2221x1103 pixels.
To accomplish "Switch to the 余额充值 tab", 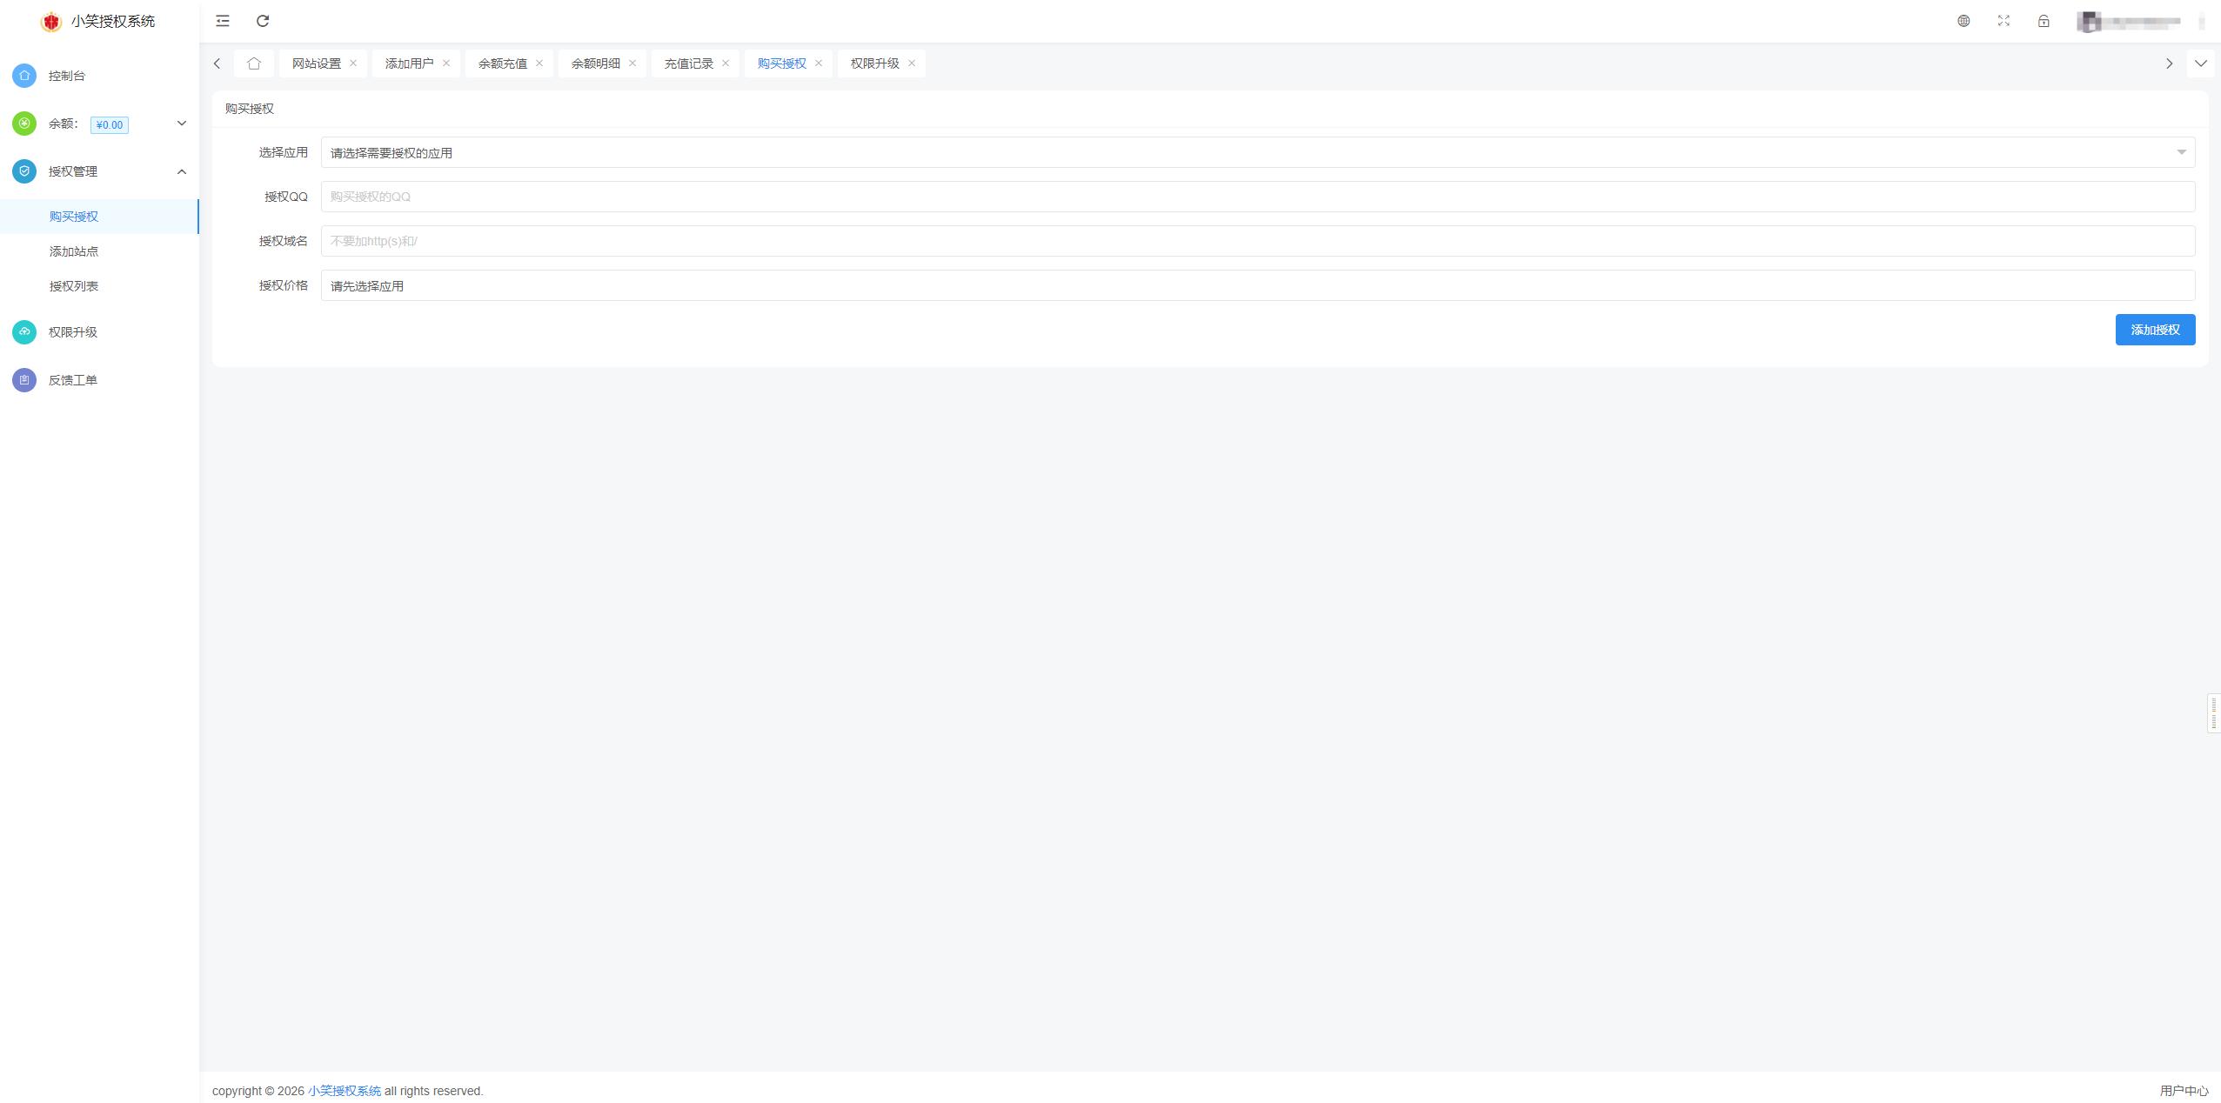I will (503, 64).
